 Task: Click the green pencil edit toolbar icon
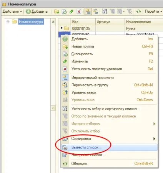72,12
